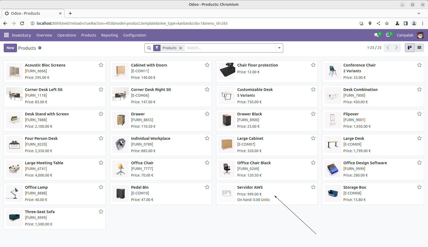Open the Products settings gear
Screen dimensions: 428x247
(40, 48)
